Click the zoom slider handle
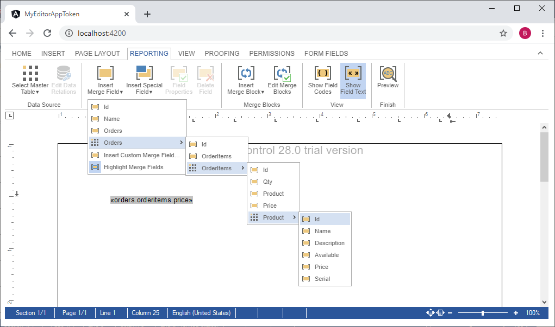The height and width of the screenshot is (327, 555). coord(483,313)
